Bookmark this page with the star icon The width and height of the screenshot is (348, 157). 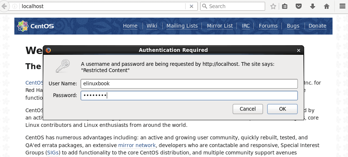273,6
